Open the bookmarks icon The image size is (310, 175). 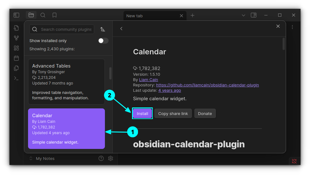55,15
